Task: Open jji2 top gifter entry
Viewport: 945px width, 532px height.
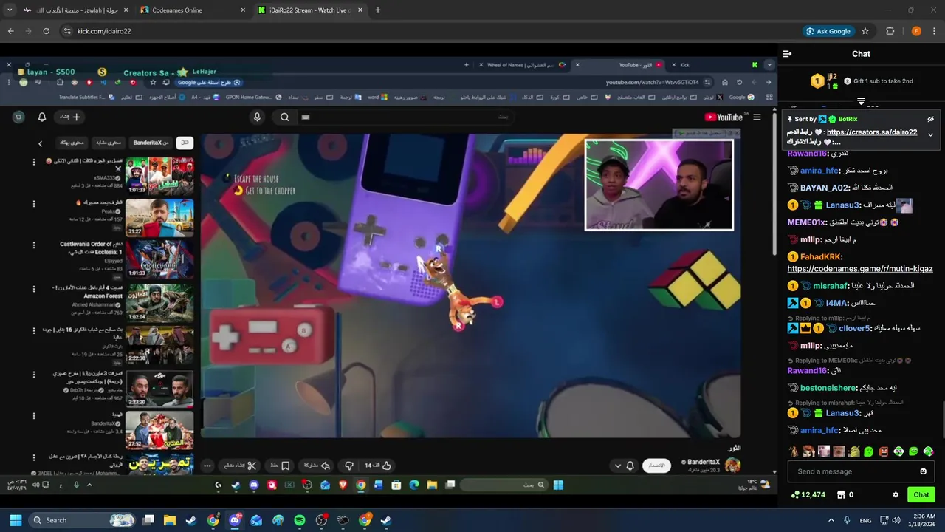Action: (825, 81)
